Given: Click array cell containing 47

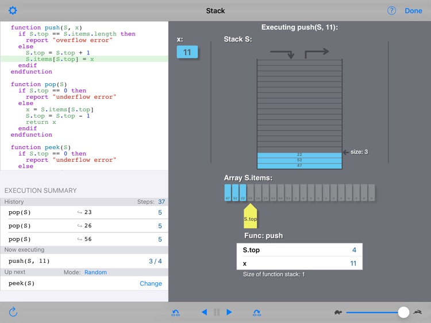Looking at the screenshot, I should coord(228,192).
